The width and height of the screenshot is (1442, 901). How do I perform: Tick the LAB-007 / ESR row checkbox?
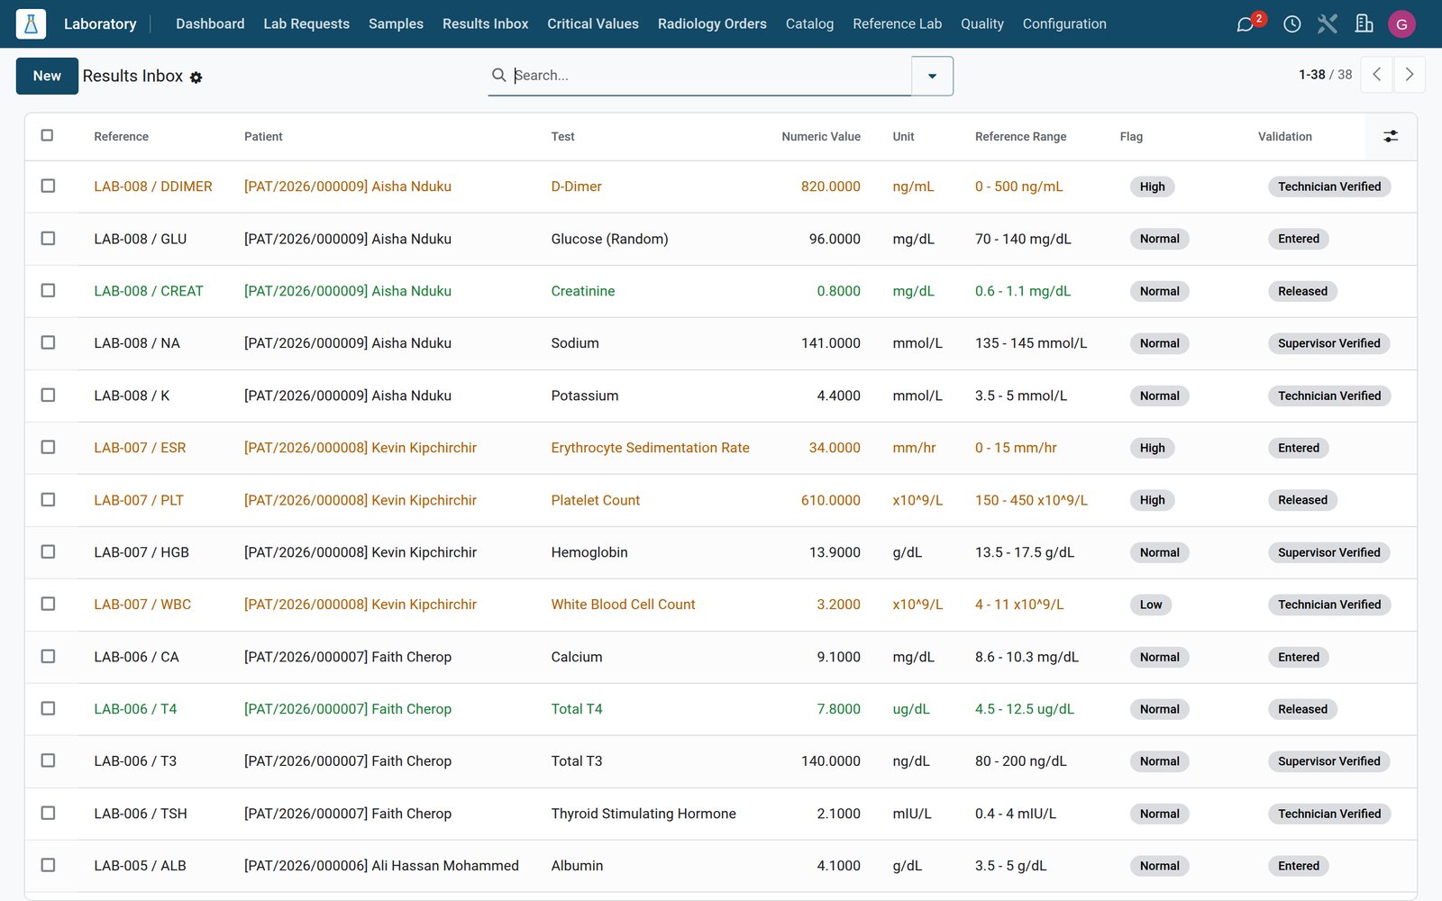pos(48,447)
